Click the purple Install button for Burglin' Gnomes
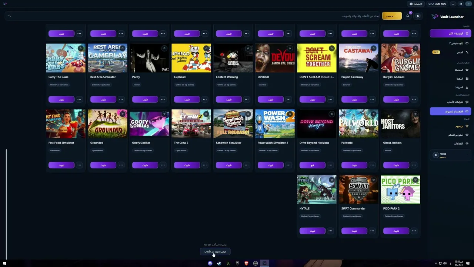Viewport: 474px width, 267px height. click(x=396, y=99)
